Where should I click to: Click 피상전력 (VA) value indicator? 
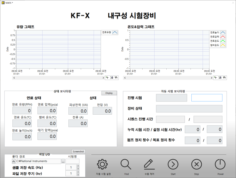click(x=78, y=111)
